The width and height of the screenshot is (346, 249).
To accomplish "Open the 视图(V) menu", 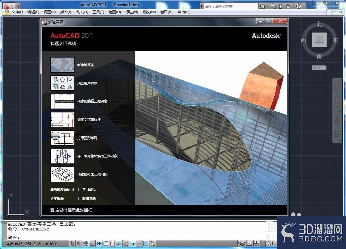I will (x=49, y=12).
